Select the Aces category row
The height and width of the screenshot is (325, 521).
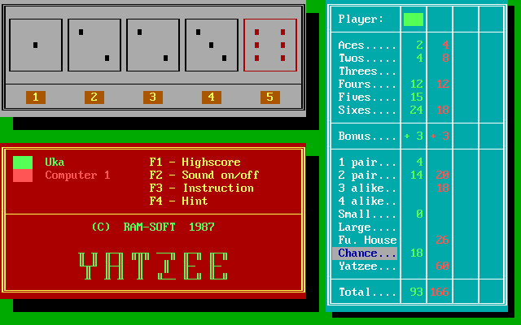(x=367, y=45)
